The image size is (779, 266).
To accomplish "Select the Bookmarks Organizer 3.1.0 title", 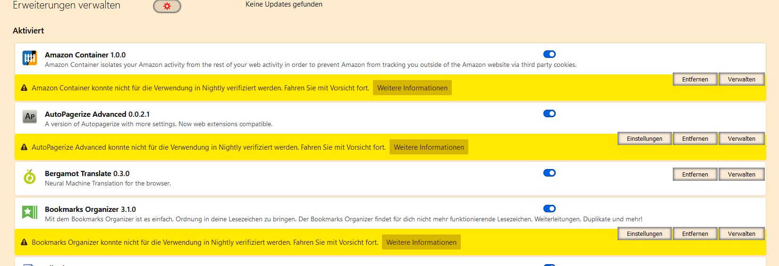I will pos(90,210).
